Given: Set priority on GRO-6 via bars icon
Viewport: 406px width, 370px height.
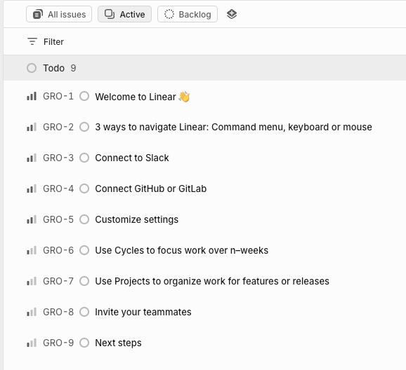Looking at the screenshot, I should coord(32,250).
